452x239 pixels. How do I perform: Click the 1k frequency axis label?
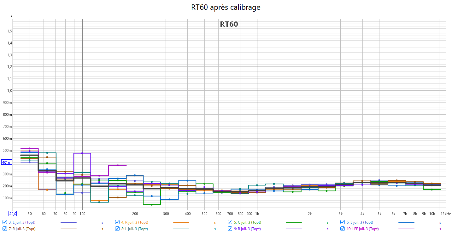coord(257,213)
